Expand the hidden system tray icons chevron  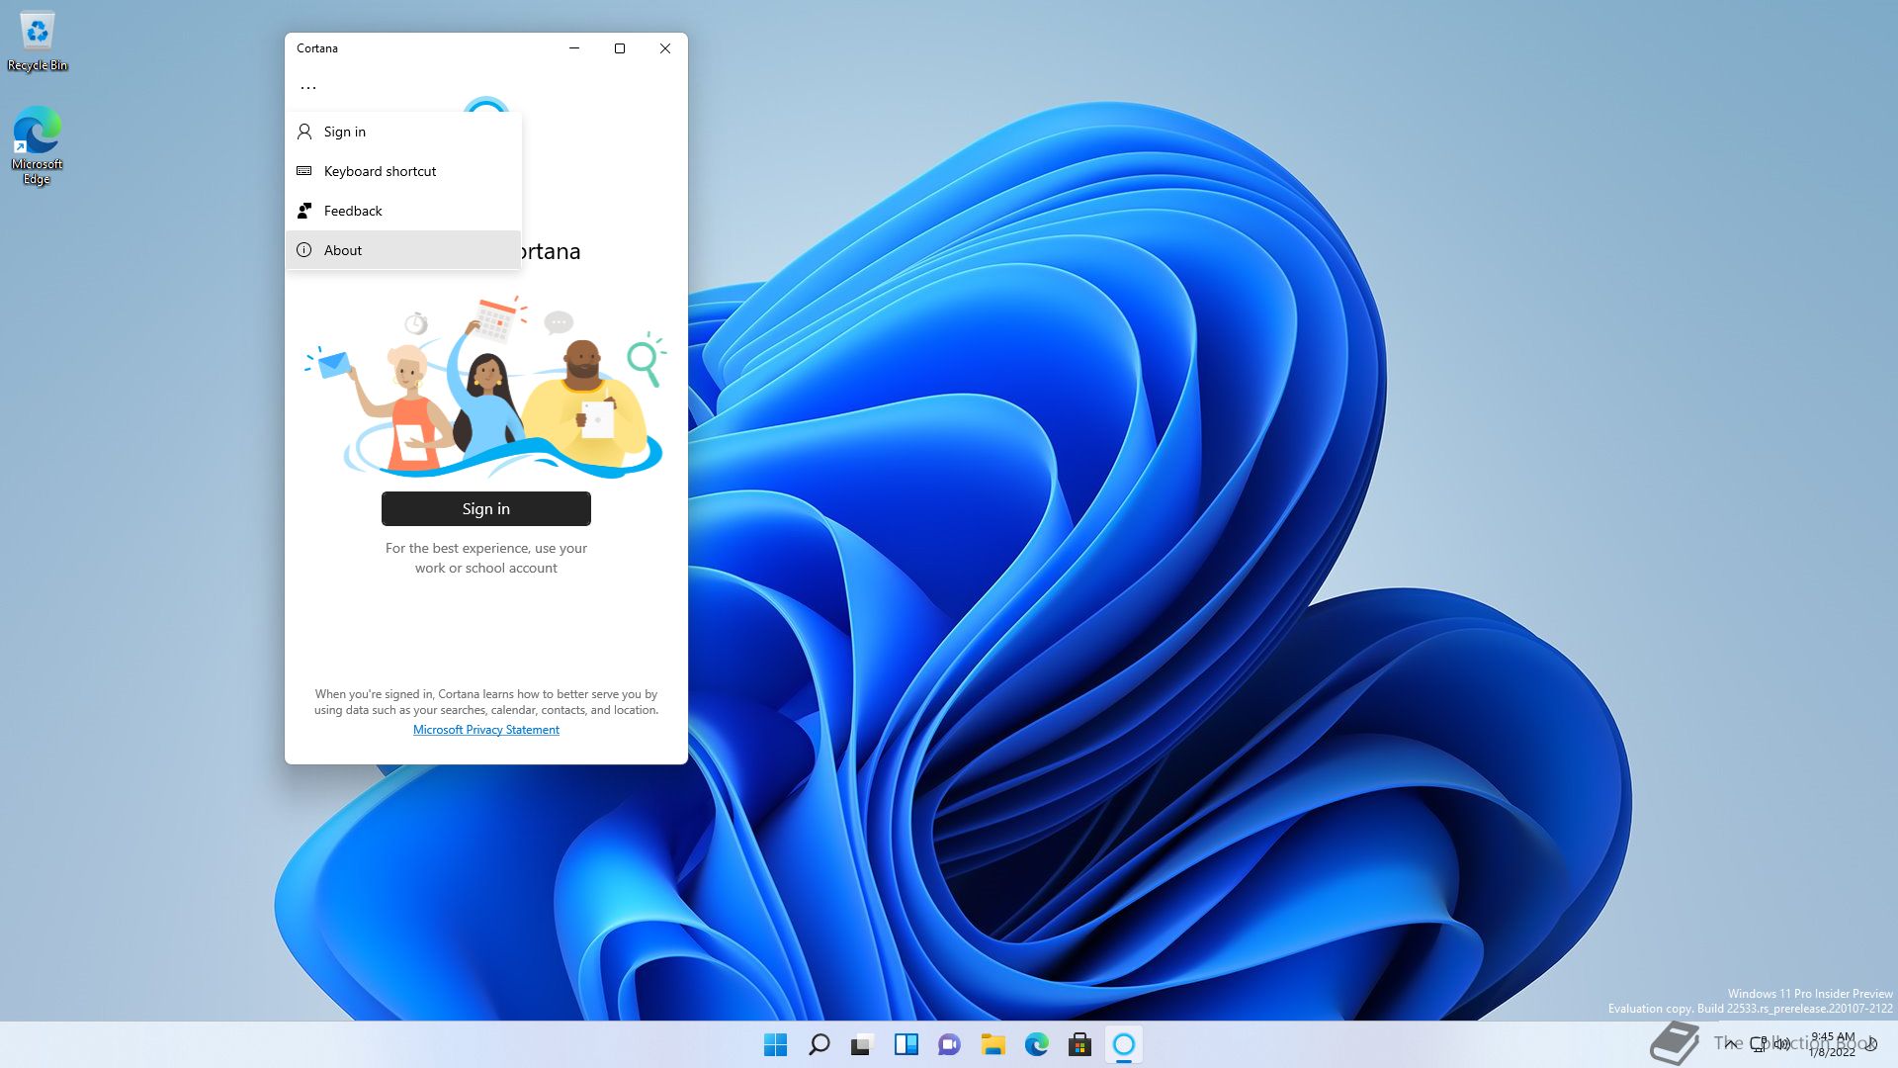(x=1730, y=1044)
